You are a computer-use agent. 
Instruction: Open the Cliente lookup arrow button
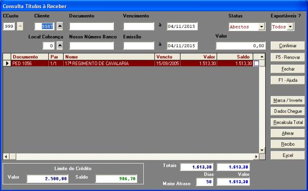[60, 26]
